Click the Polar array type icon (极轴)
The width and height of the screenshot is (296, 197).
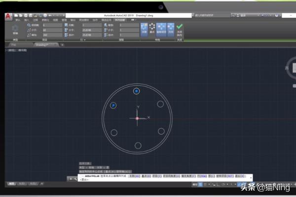pyautogui.click(x=15, y=30)
